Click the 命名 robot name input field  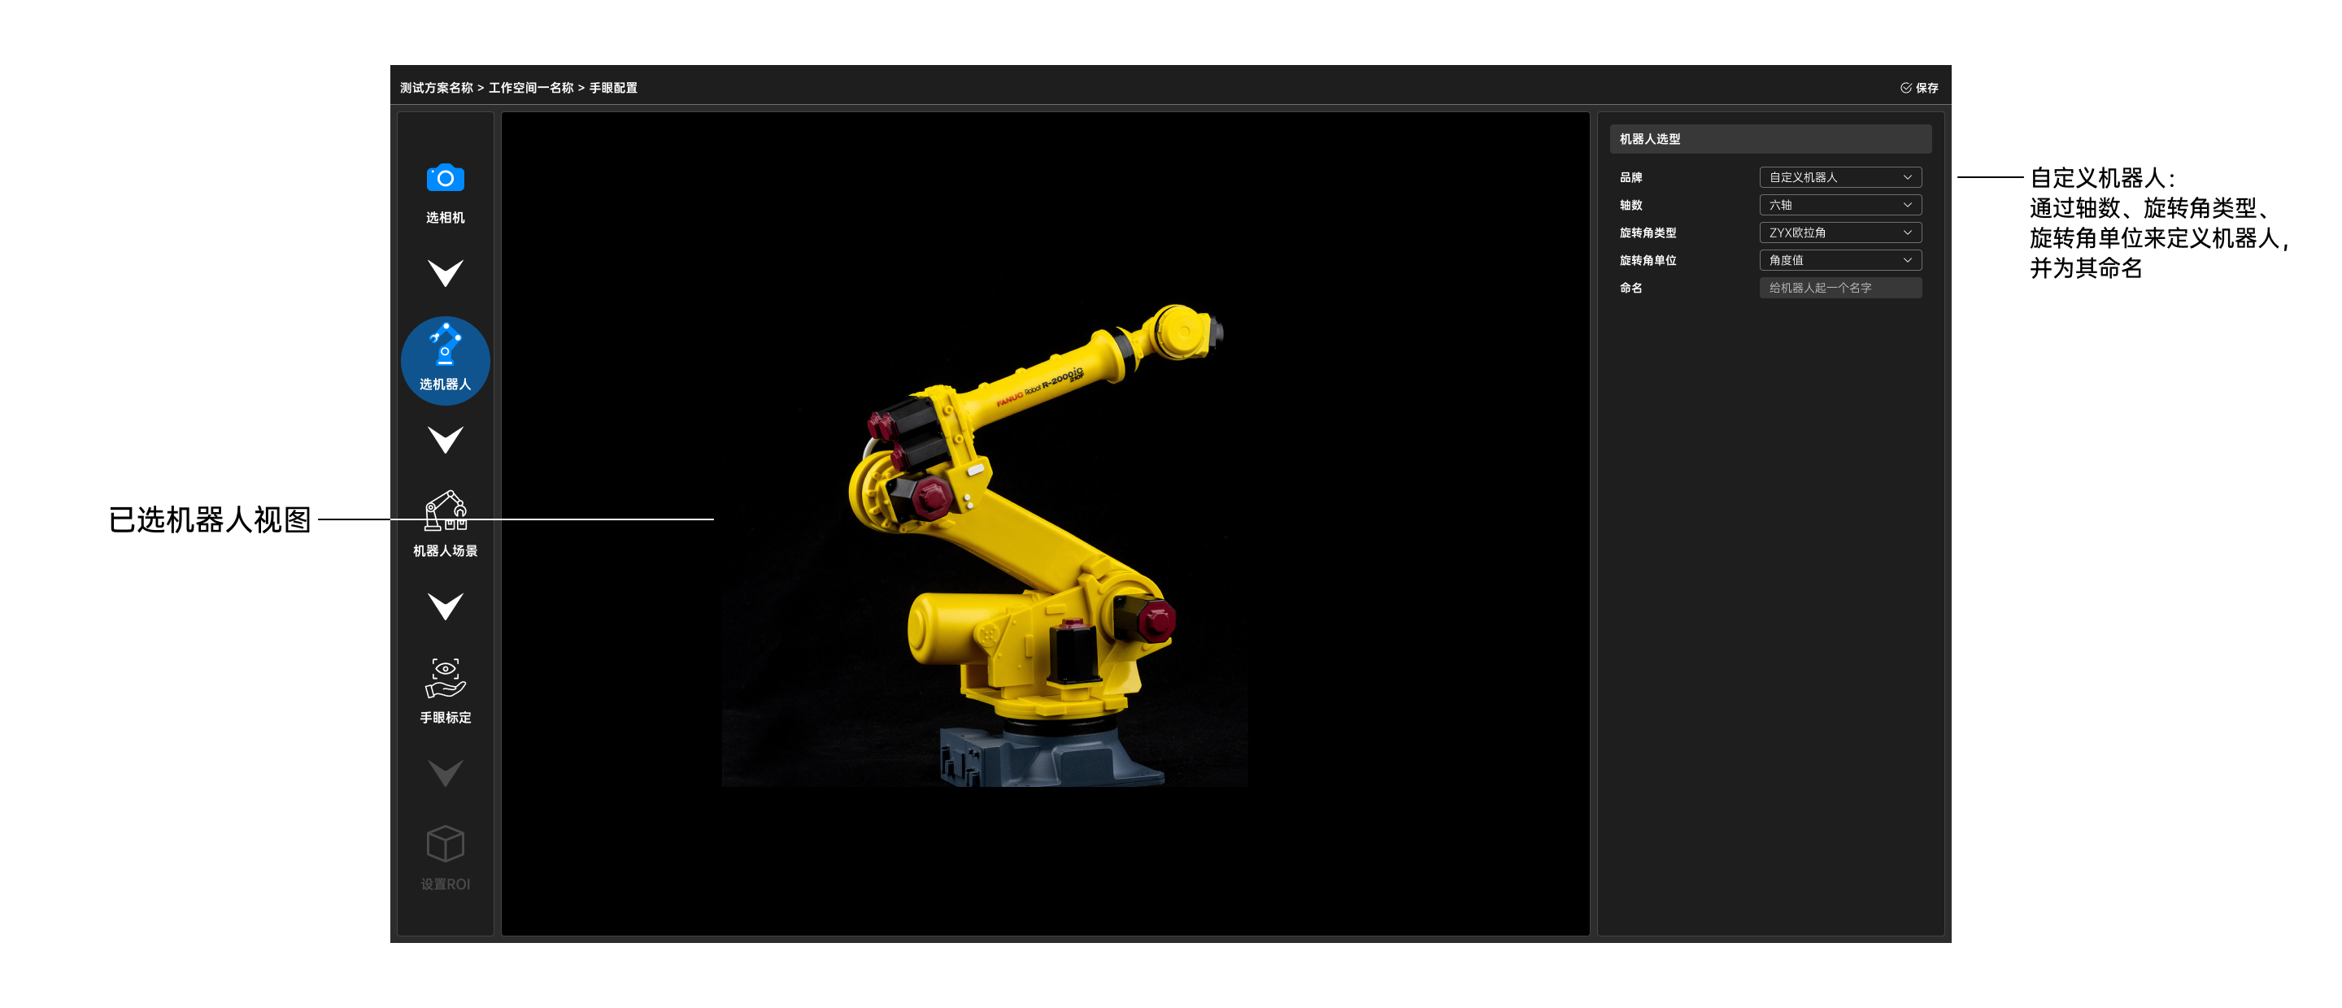[x=1840, y=287]
